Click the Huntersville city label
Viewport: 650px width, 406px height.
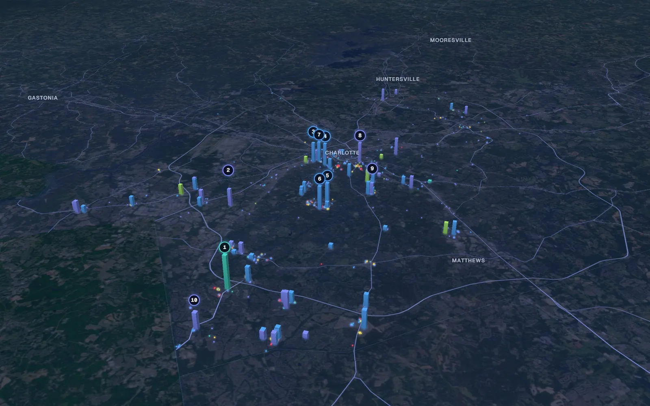coord(398,79)
